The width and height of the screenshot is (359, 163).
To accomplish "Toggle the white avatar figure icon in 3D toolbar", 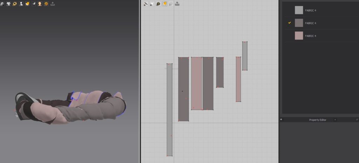I will [x=21, y=4].
